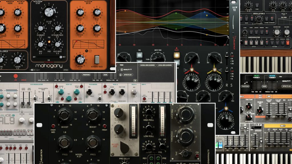This screenshot has height=164, width=292.
Task: Switch to the REVERB tab
Action: 272,76
